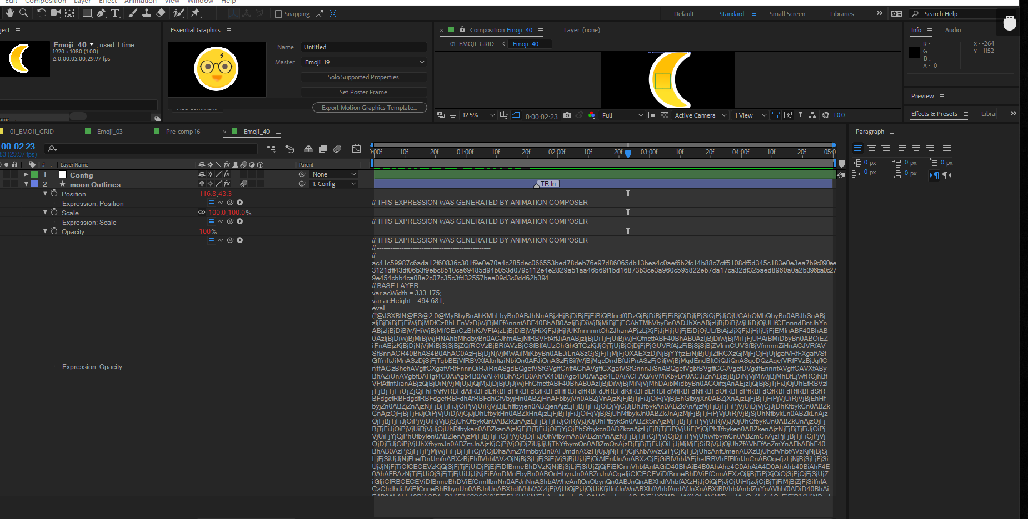Select the Puppet Pin tool
1028x519 pixels.
coord(196,13)
